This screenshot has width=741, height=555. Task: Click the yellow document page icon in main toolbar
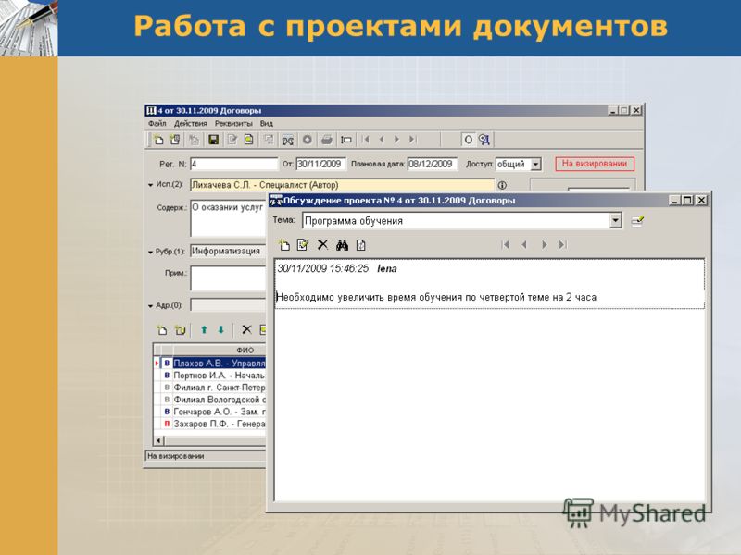pyautogui.click(x=248, y=140)
